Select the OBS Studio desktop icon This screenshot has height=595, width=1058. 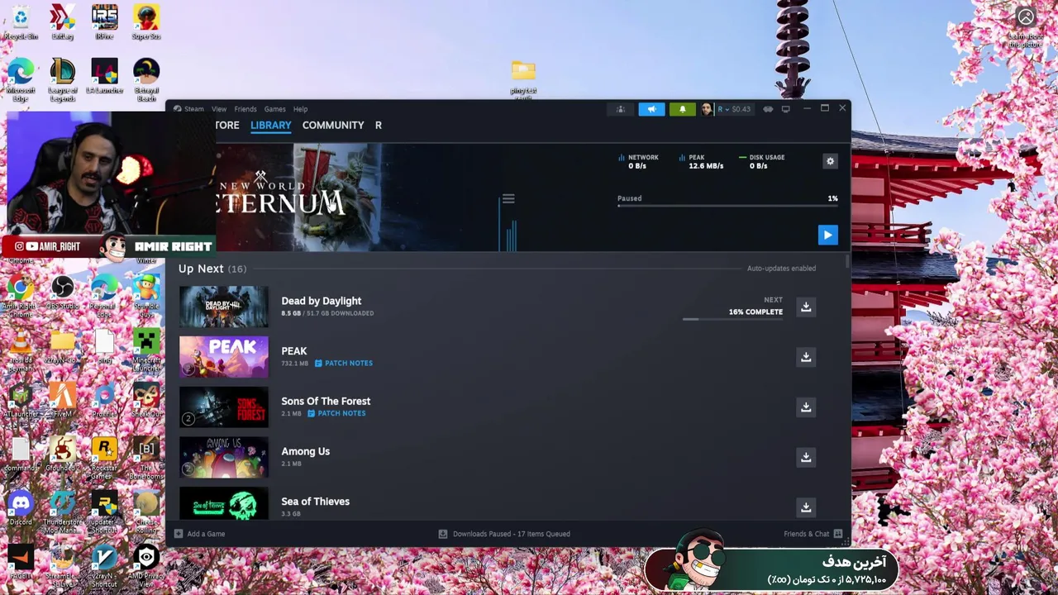click(63, 294)
